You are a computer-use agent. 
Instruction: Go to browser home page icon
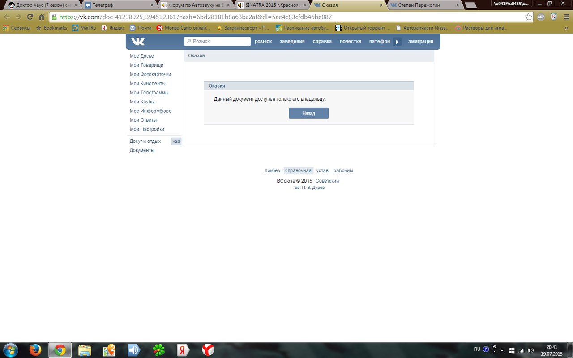click(x=42, y=17)
